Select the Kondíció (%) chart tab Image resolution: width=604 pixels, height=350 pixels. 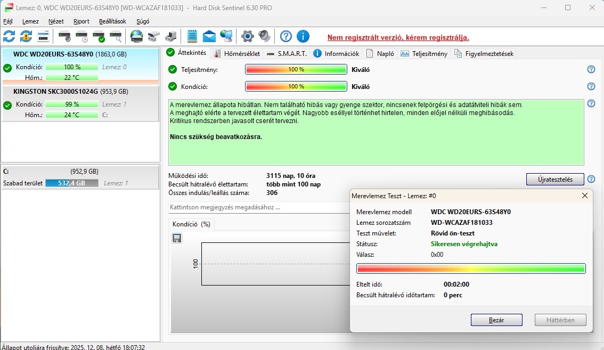191,224
